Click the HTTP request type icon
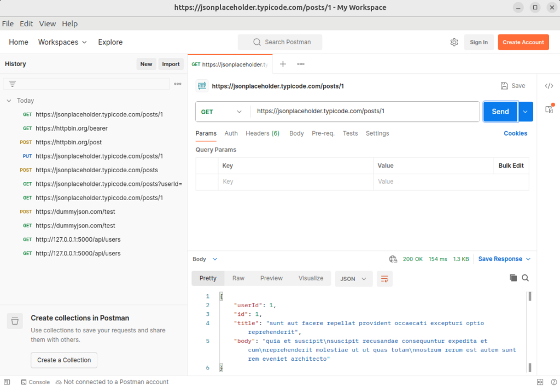560x387 pixels. (202, 86)
